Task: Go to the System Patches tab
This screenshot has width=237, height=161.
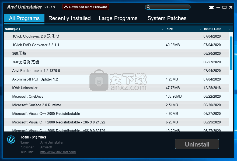Action: click(167, 18)
